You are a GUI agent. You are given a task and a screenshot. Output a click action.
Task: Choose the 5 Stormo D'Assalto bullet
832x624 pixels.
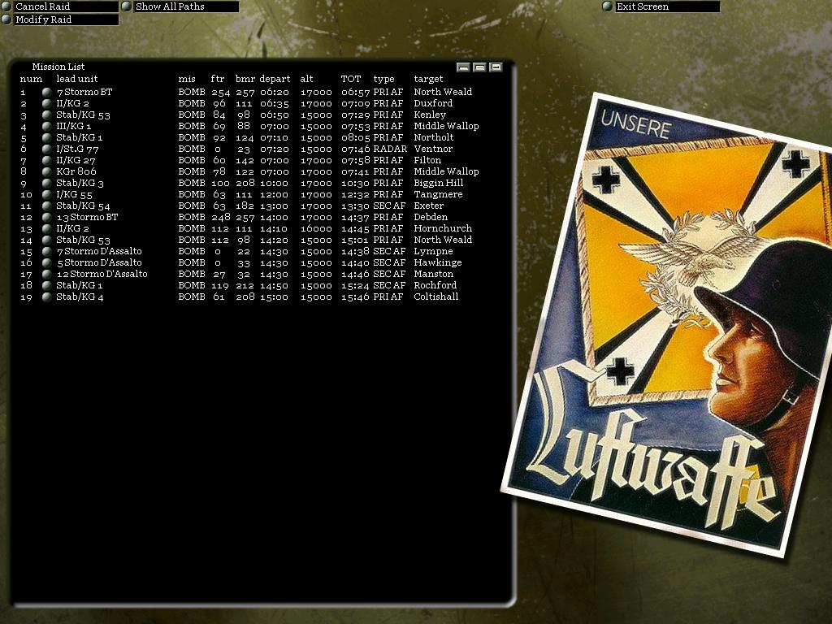46,262
